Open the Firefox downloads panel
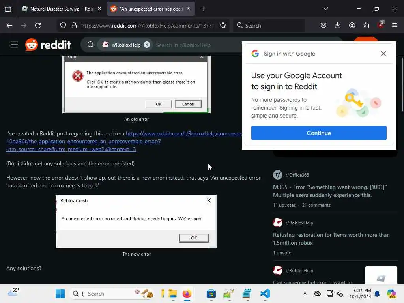 [338, 26]
